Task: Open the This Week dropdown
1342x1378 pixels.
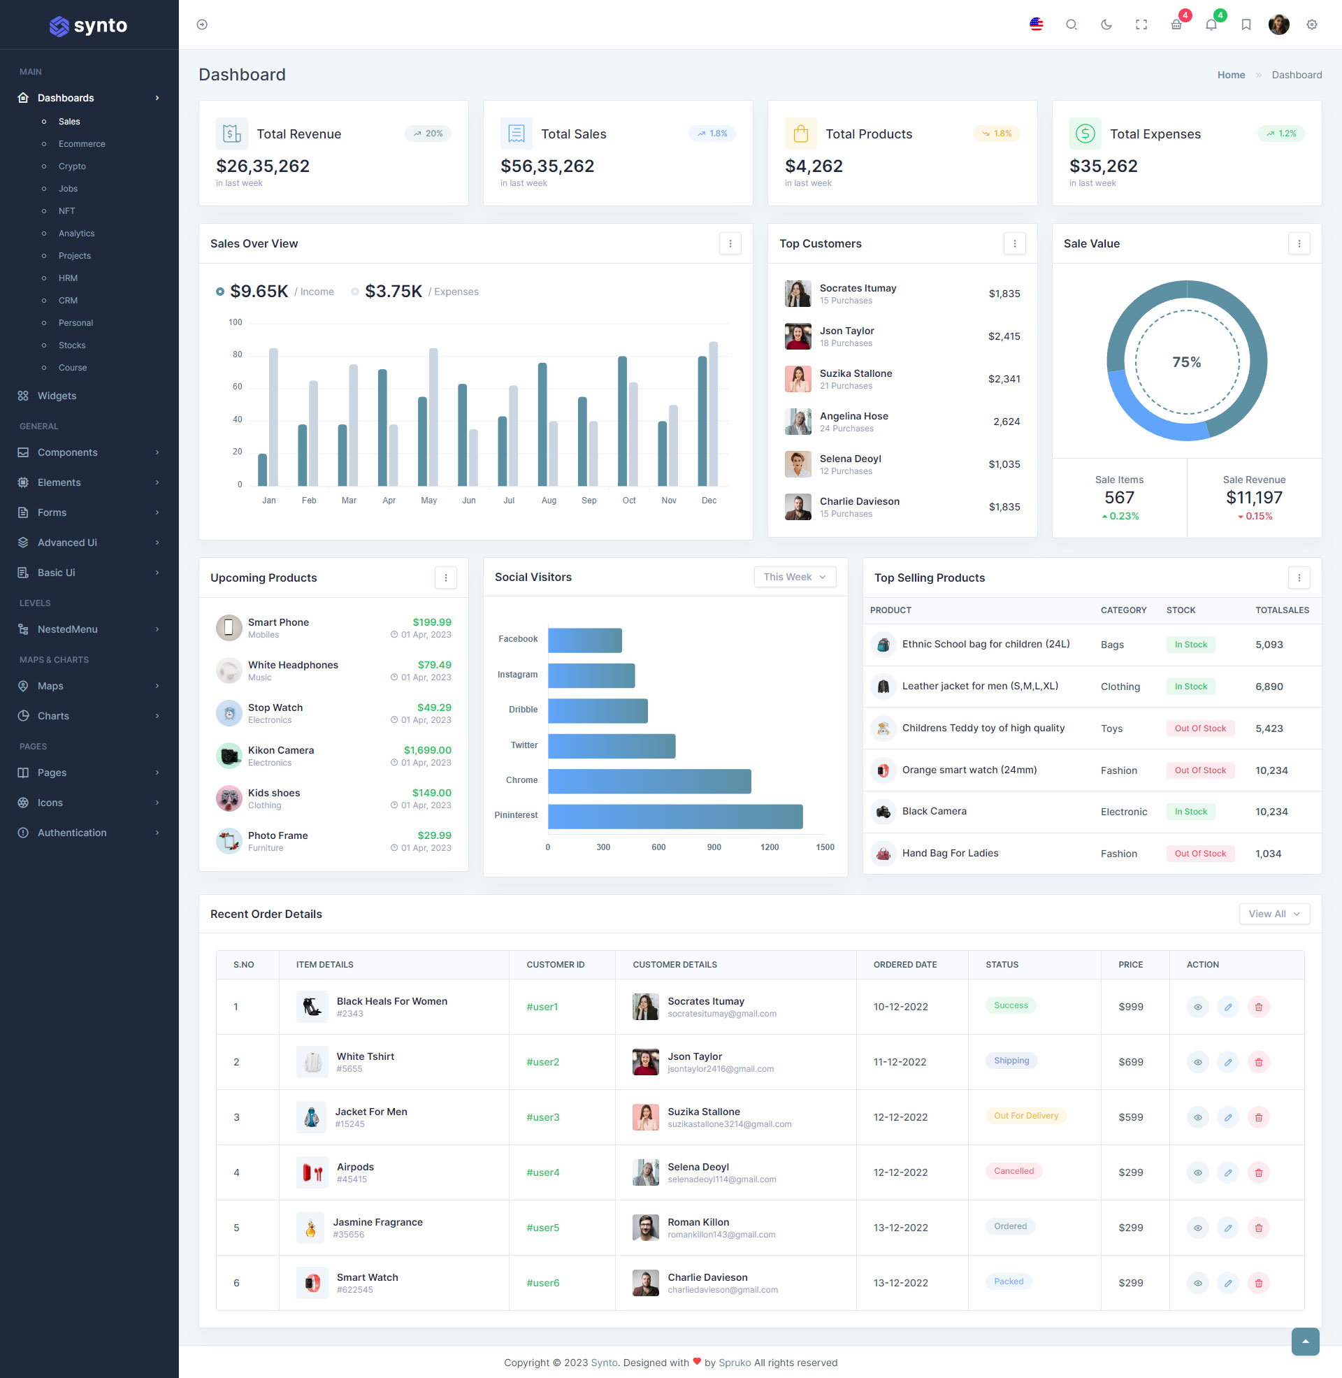Action: point(794,577)
